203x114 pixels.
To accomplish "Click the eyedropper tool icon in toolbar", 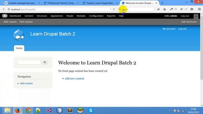I will (171, 9).
